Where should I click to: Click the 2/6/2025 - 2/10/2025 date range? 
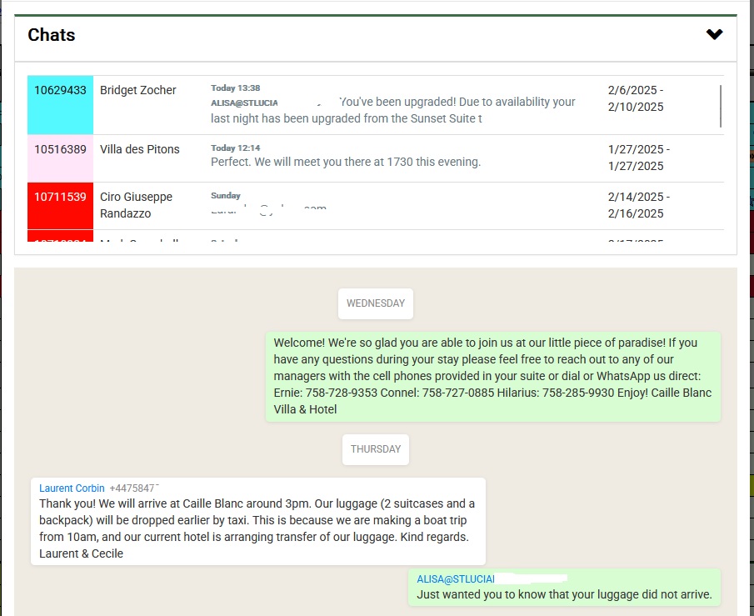(636, 98)
